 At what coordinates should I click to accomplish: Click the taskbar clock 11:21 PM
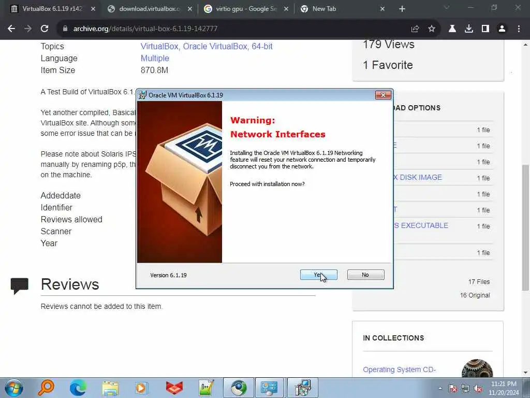[x=504, y=384]
